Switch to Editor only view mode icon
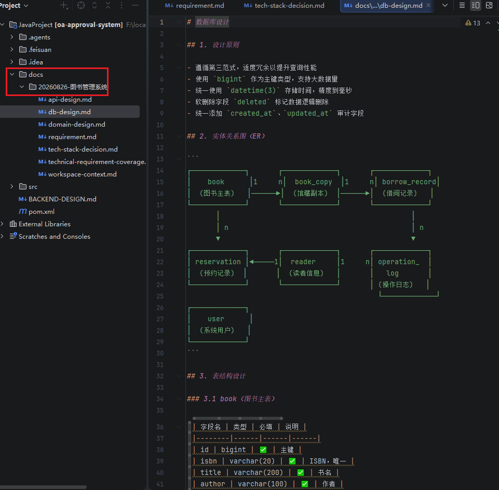The image size is (499, 490). (x=462, y=5)
